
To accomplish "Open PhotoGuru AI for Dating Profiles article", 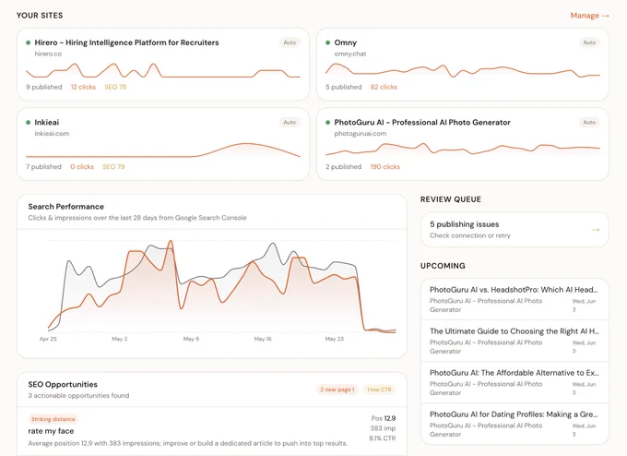I will click(x=515, y=424).
